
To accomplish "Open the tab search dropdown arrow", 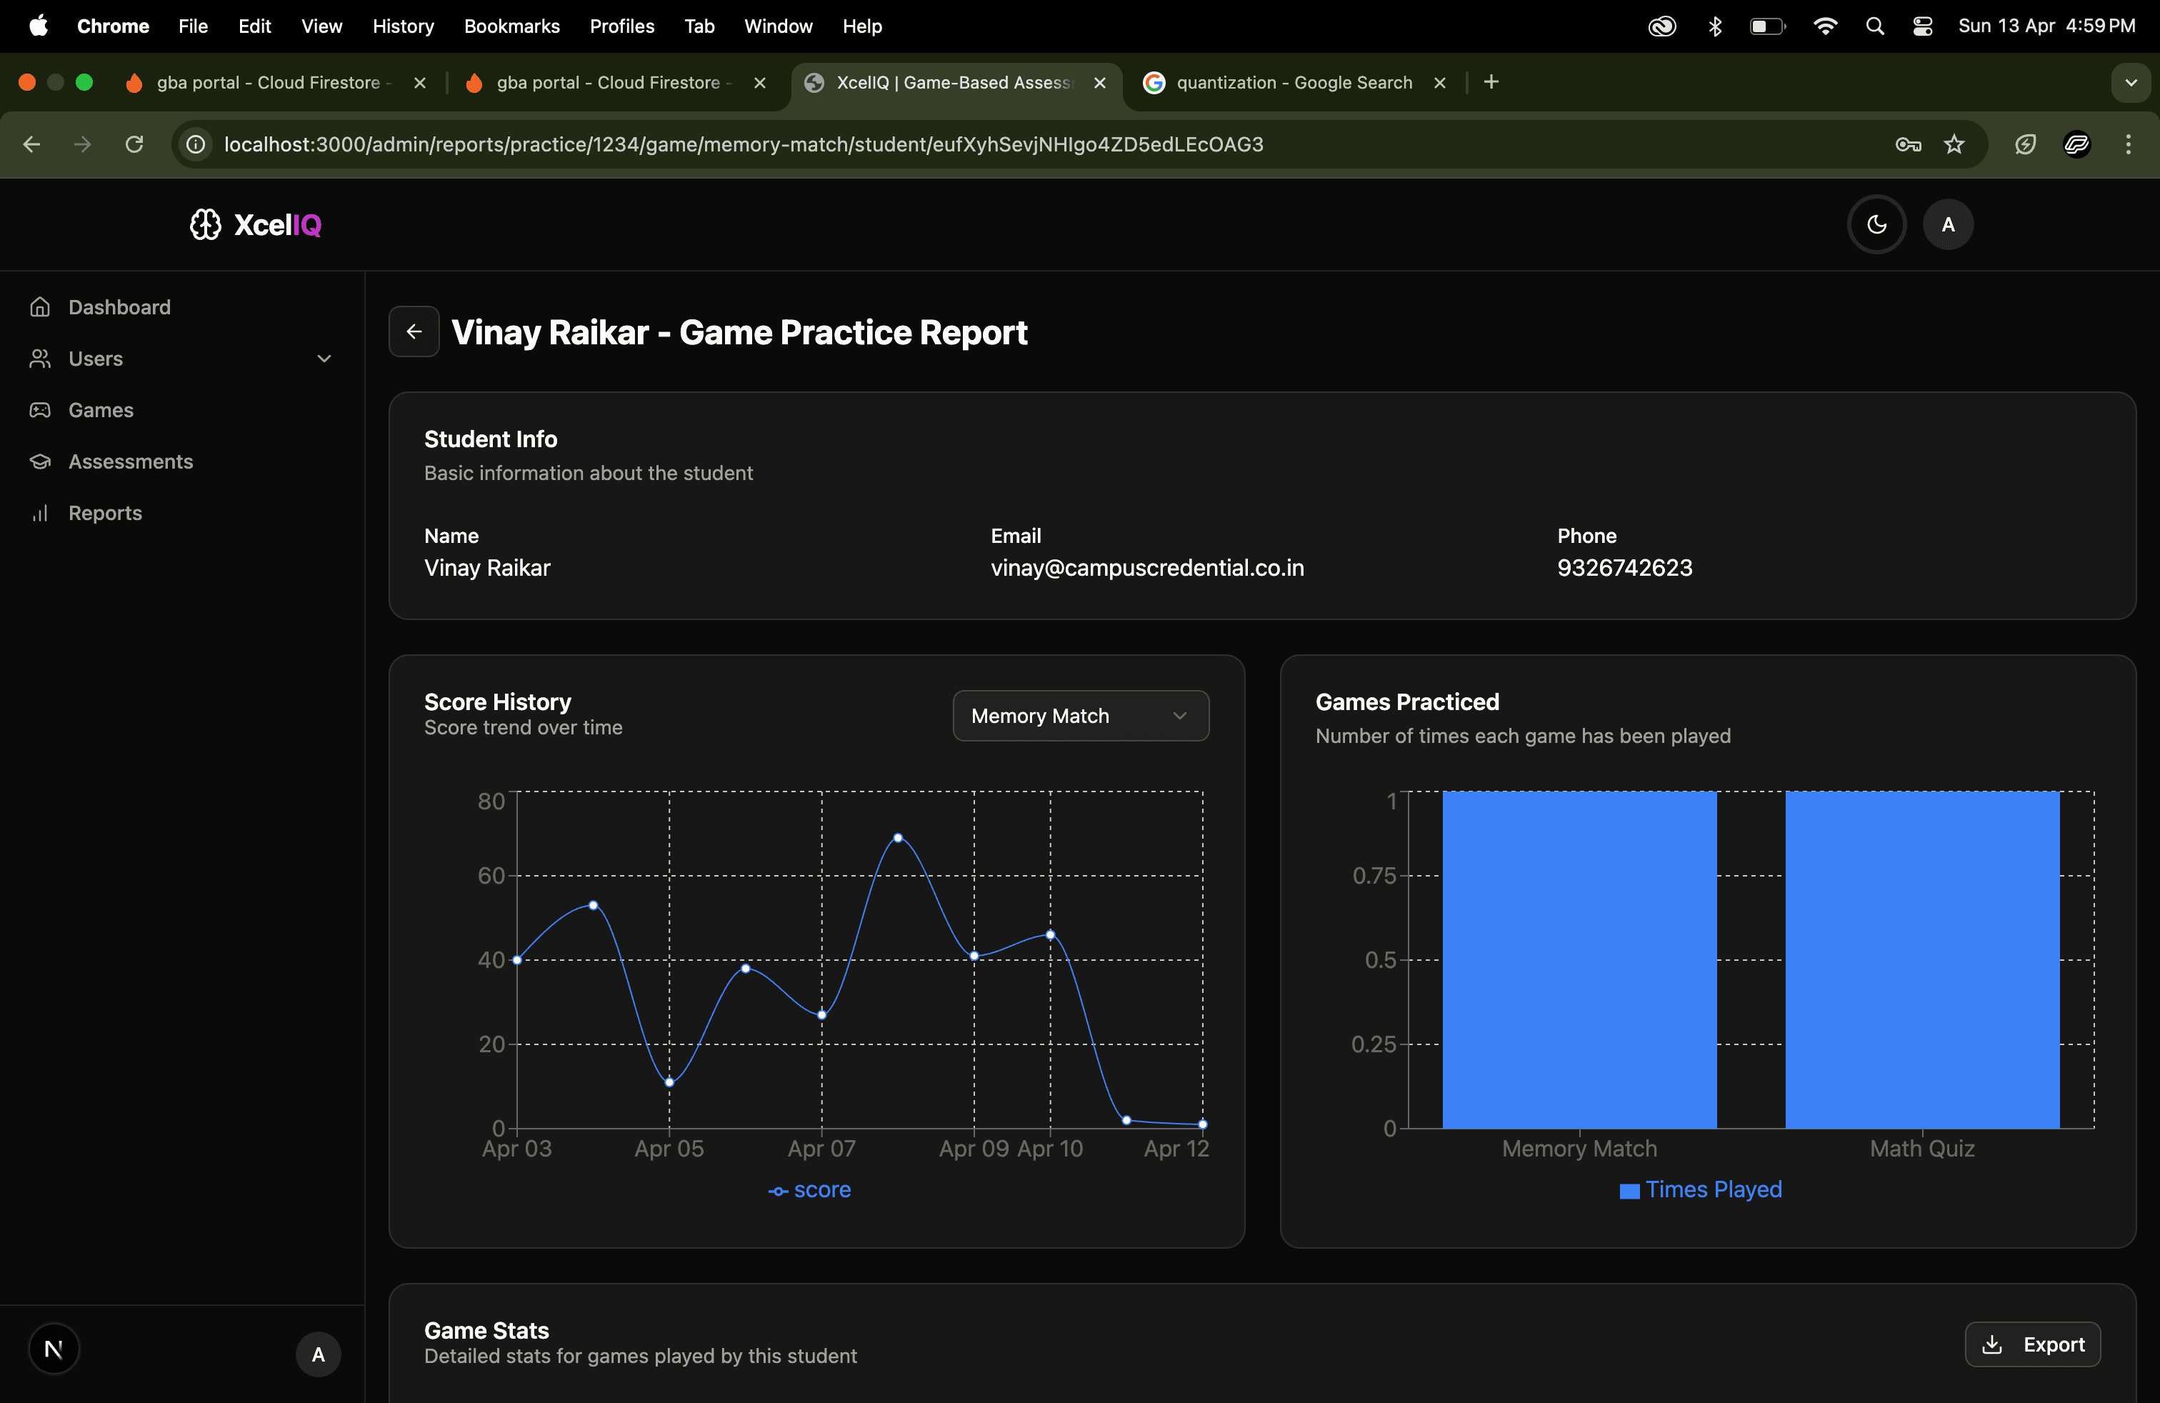I will [2130, 83].
